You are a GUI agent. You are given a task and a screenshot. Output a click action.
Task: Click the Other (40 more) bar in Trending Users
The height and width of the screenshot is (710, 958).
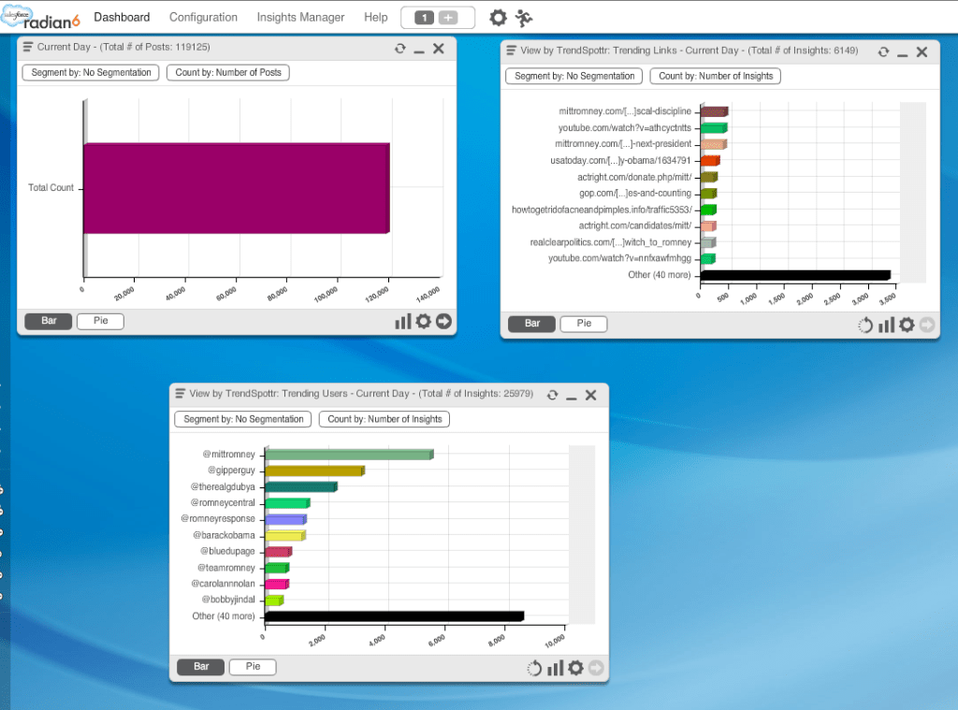[395, 616]
